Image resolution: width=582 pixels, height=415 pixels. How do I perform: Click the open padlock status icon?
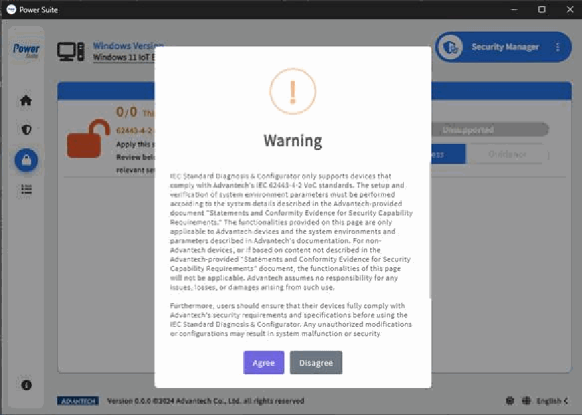(88, 139)
